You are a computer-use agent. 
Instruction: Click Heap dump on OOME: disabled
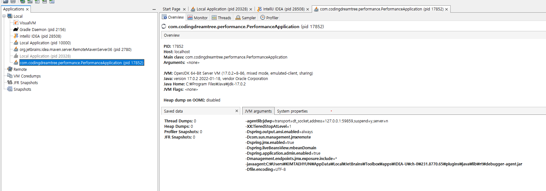point(192,100)
